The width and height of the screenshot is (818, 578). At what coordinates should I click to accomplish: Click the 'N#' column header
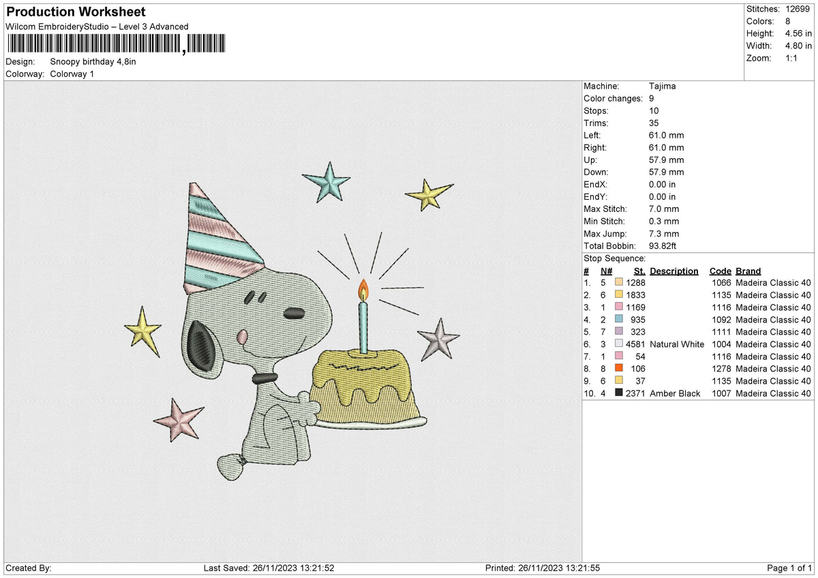[606, 271]
